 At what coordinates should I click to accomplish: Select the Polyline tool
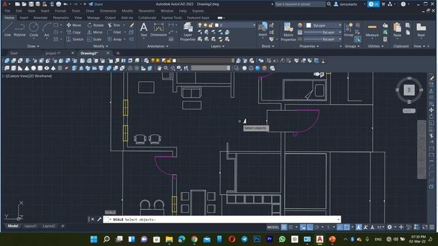20,29
